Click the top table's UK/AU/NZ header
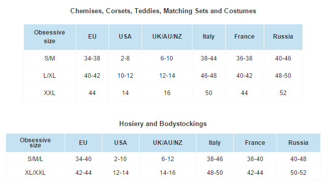331x185 pixels. 167,37
